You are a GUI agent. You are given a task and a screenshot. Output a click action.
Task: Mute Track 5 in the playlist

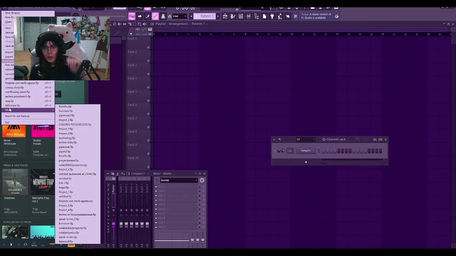pyautogui.click(x=148, y=101)
